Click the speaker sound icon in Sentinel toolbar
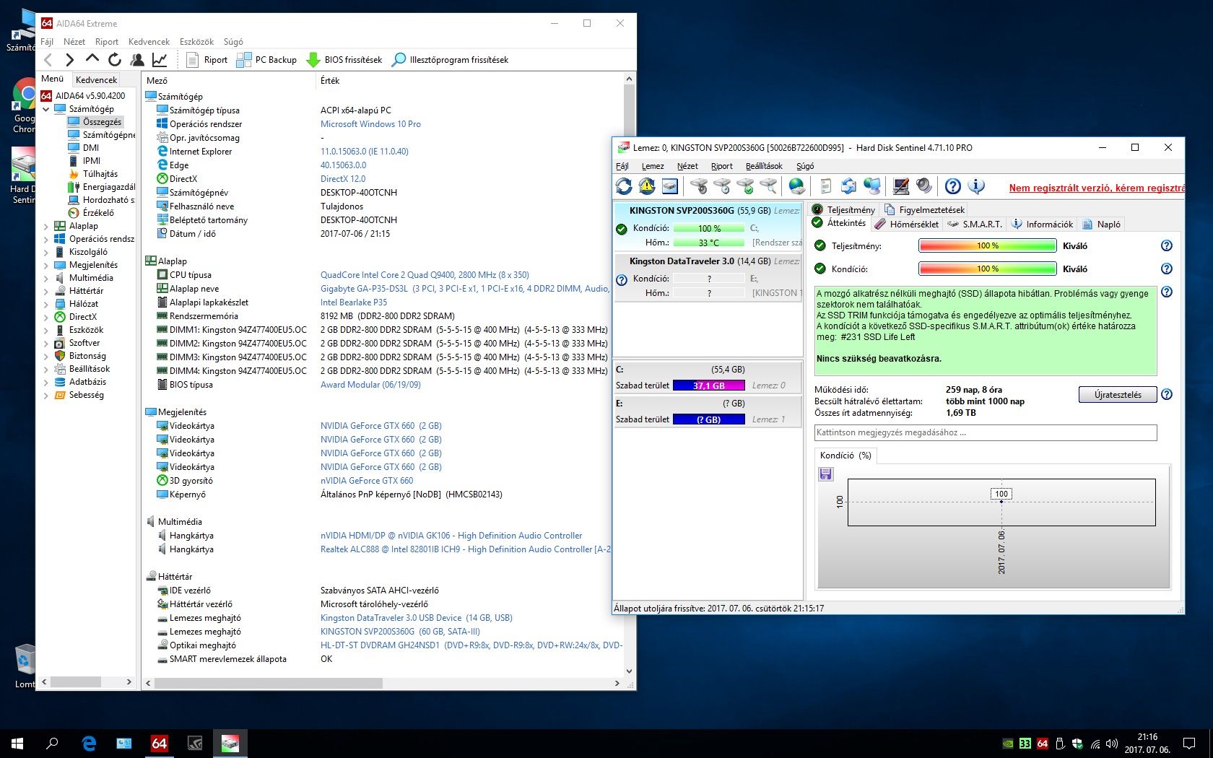Viewport: 1213px width, 758px height. coord(924,186)
